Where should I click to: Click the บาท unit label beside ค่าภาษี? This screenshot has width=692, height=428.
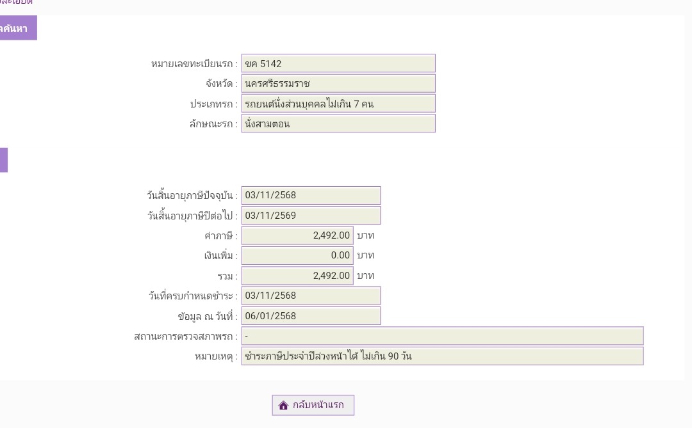(365, 235)
